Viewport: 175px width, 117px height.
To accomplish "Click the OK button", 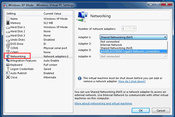I will click(141, 111).
